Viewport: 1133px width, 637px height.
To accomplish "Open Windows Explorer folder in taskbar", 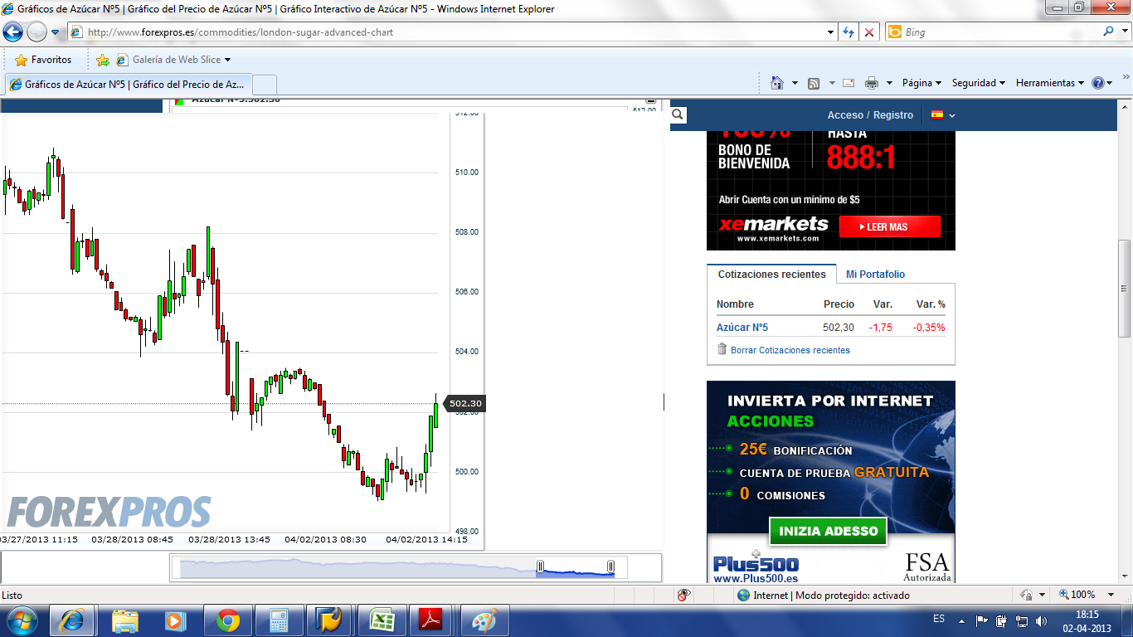I will tap(125, 620).
